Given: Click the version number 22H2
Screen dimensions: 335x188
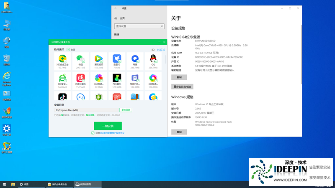Looking at the screenshot, I should 198,109.
